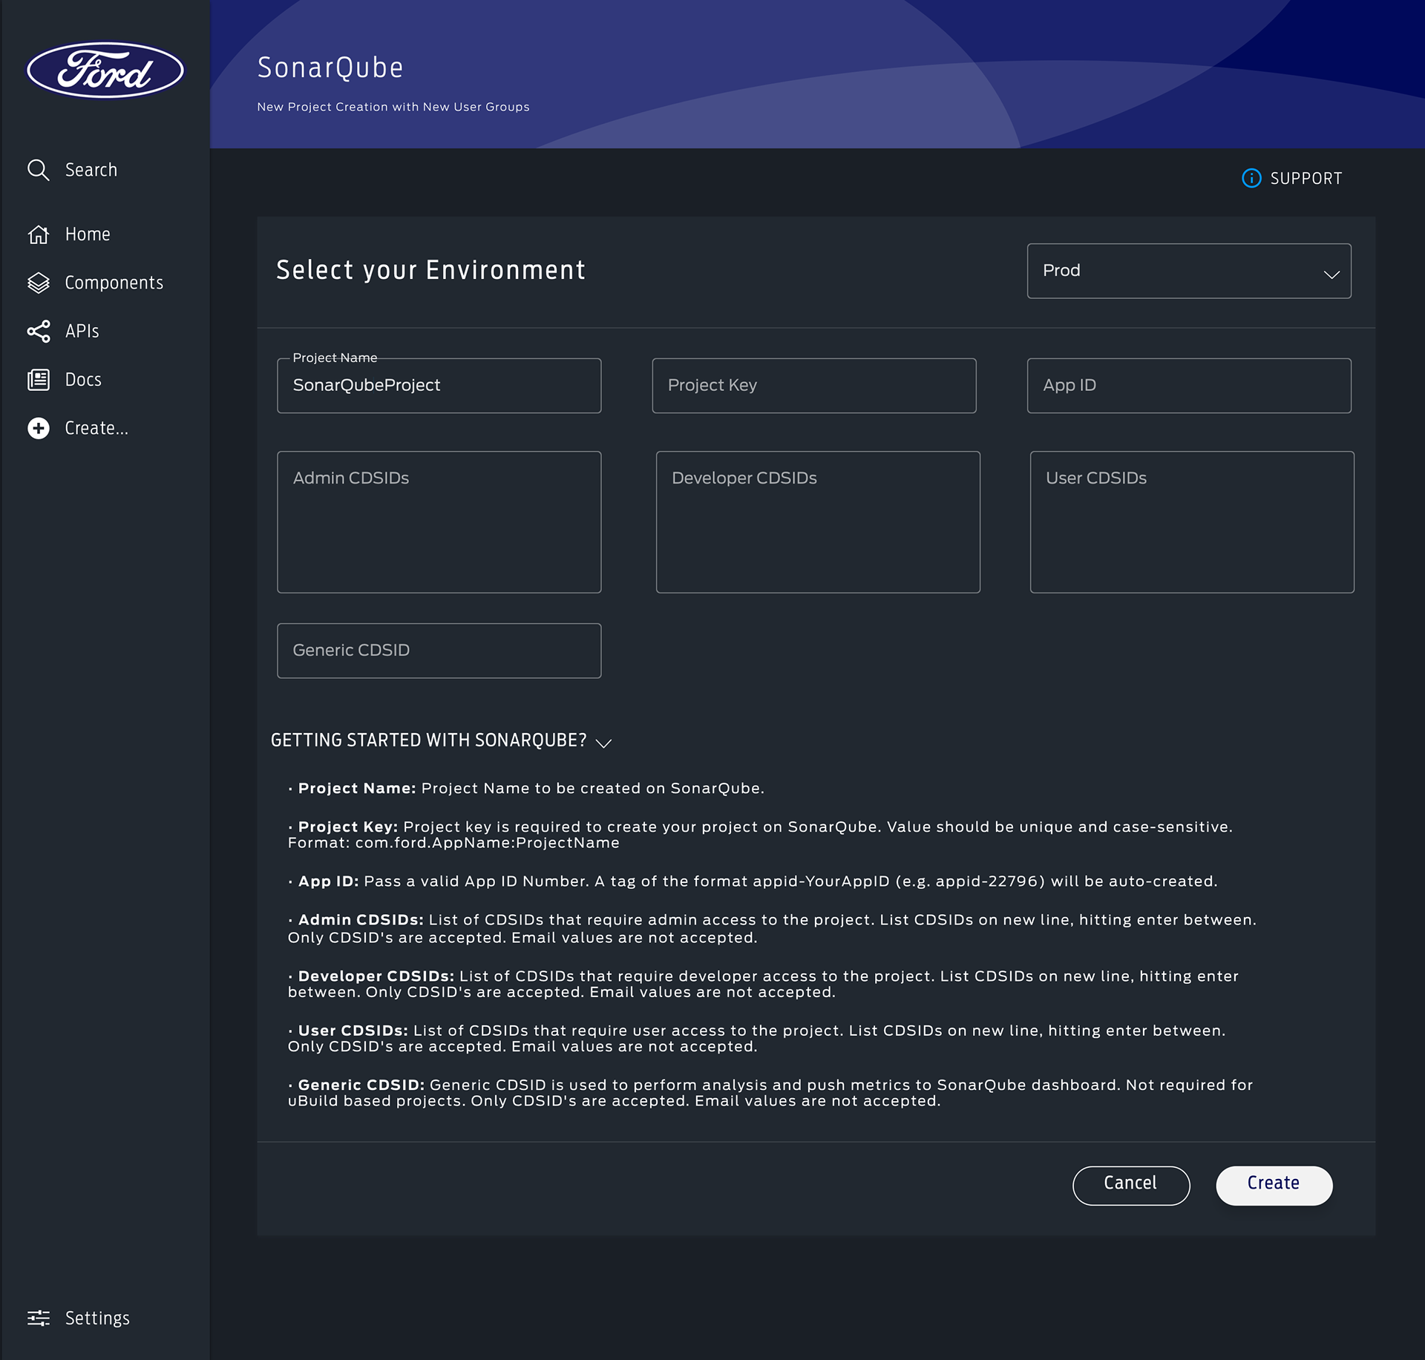Click the Ford logo
This screenshot has width=1425, height=1360.
tap(105, 70)
